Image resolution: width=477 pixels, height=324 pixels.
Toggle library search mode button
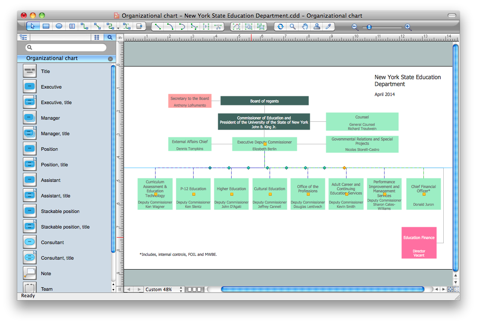[110, 38]
